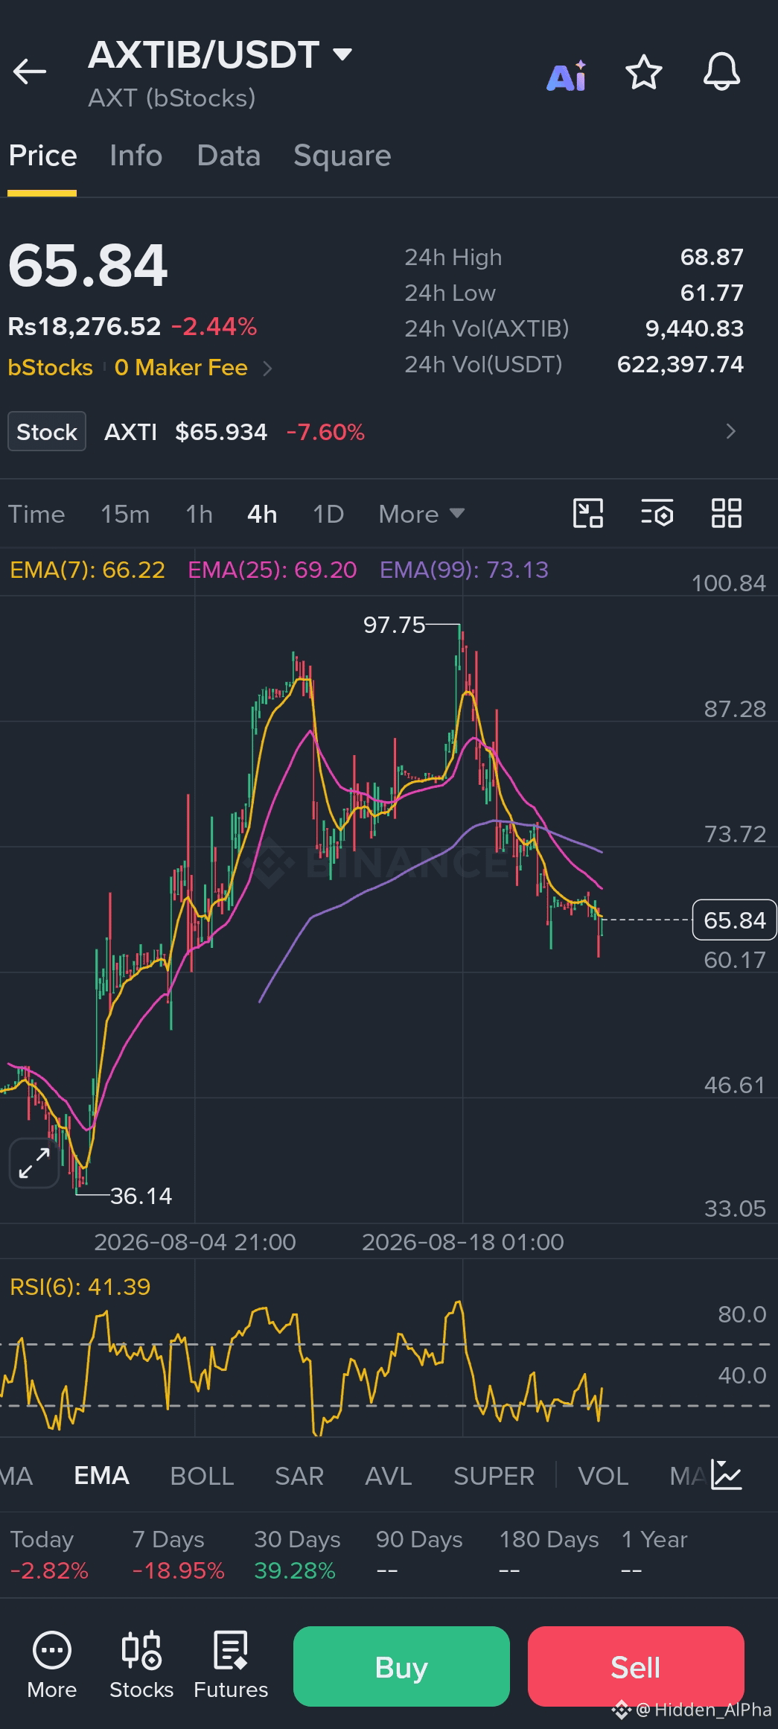Enable the SUPER indicator
This screenshot has width=778, height=1729.
[x=494, y=1476]
